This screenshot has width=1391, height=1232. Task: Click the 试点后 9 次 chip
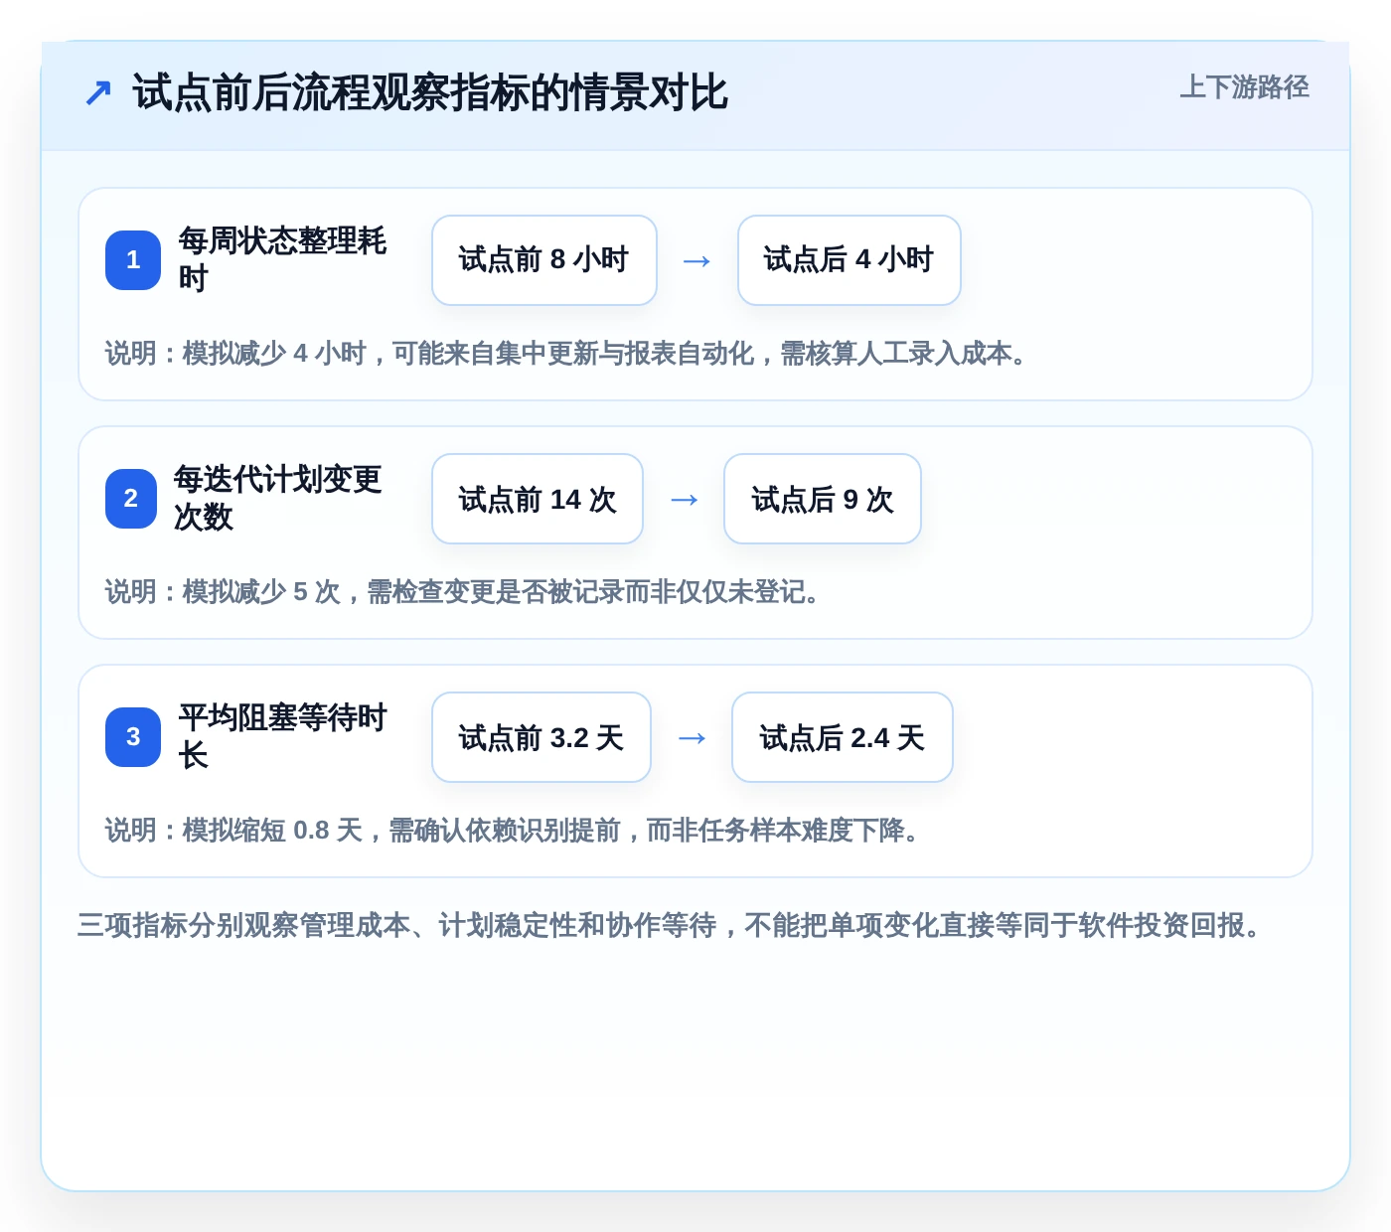[x=823, y=499]
